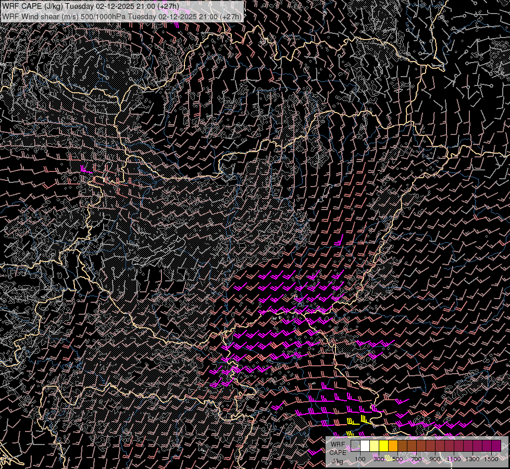Click the white Lake Neusiedl outline
This screenshot has height=469, width=510.
coord(107,172)
